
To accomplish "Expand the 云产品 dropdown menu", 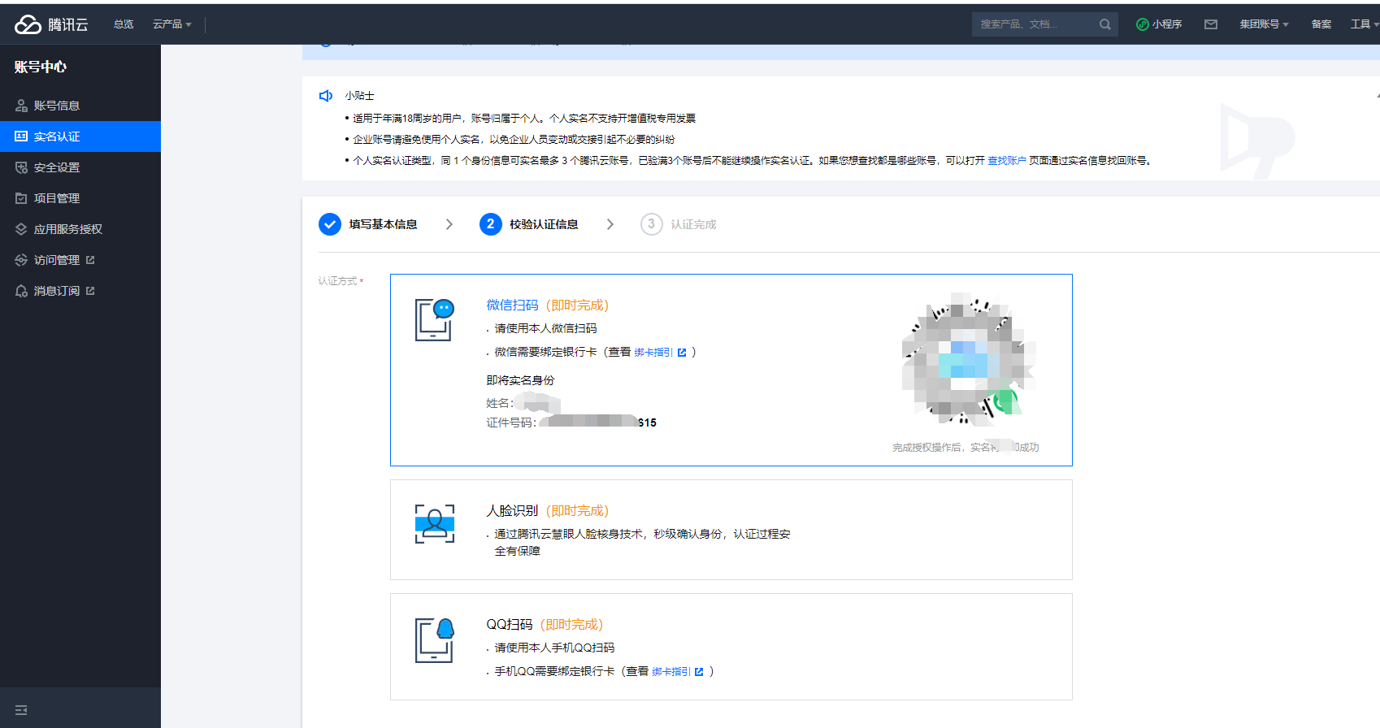I will (171, 24).
